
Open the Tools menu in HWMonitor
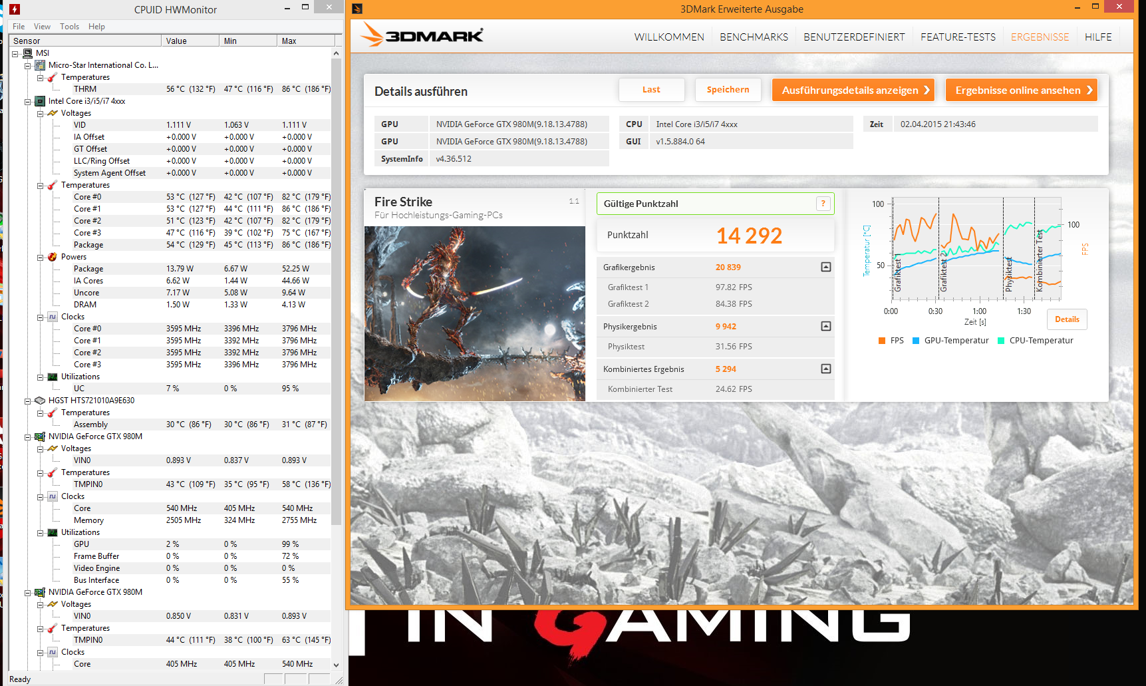(x=69, y=27)
